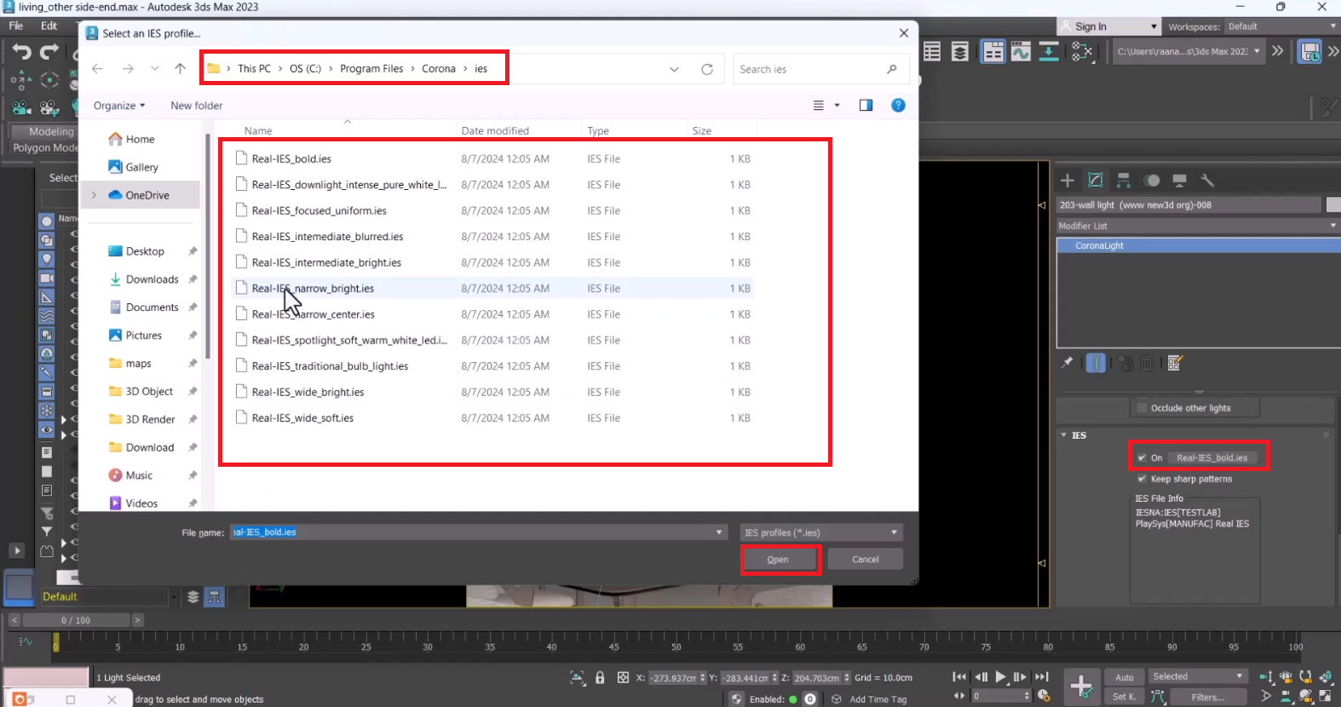The image size is (1341, 707).
Task: Open the Schematic View icon
Action: (x=1049, y=52)
